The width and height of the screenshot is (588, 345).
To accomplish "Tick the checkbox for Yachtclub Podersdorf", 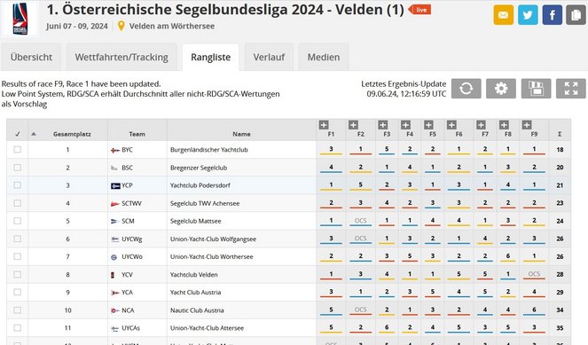I will (x=17, y=185).
